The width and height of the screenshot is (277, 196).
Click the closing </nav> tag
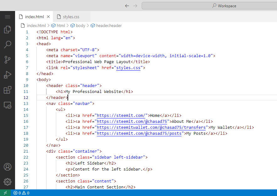(x=53, y=145)
